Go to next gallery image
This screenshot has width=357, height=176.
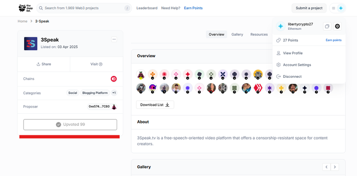coord(335,167)
